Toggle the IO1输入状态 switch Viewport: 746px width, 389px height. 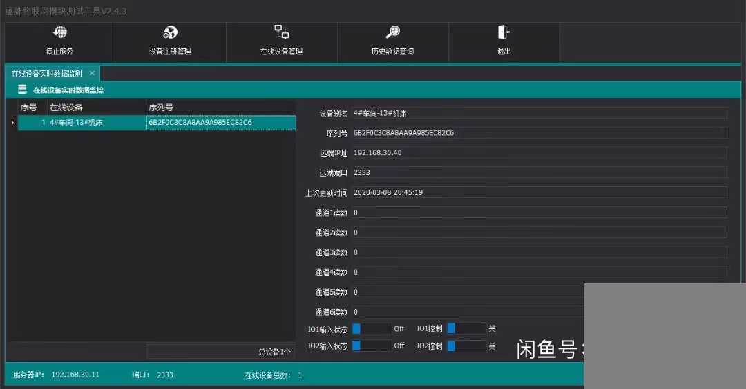[x=372, y=329]
